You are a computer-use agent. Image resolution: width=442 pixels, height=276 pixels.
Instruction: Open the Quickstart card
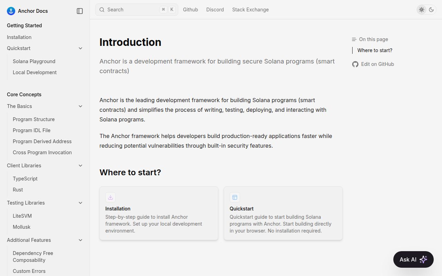(283, 213)
